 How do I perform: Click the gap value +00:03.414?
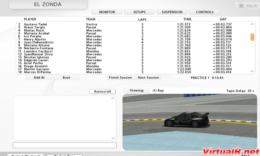(222, 72)
